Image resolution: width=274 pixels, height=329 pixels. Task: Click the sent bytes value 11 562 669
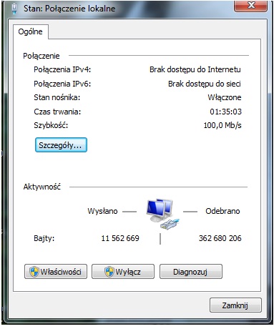(x=120, y=238)
